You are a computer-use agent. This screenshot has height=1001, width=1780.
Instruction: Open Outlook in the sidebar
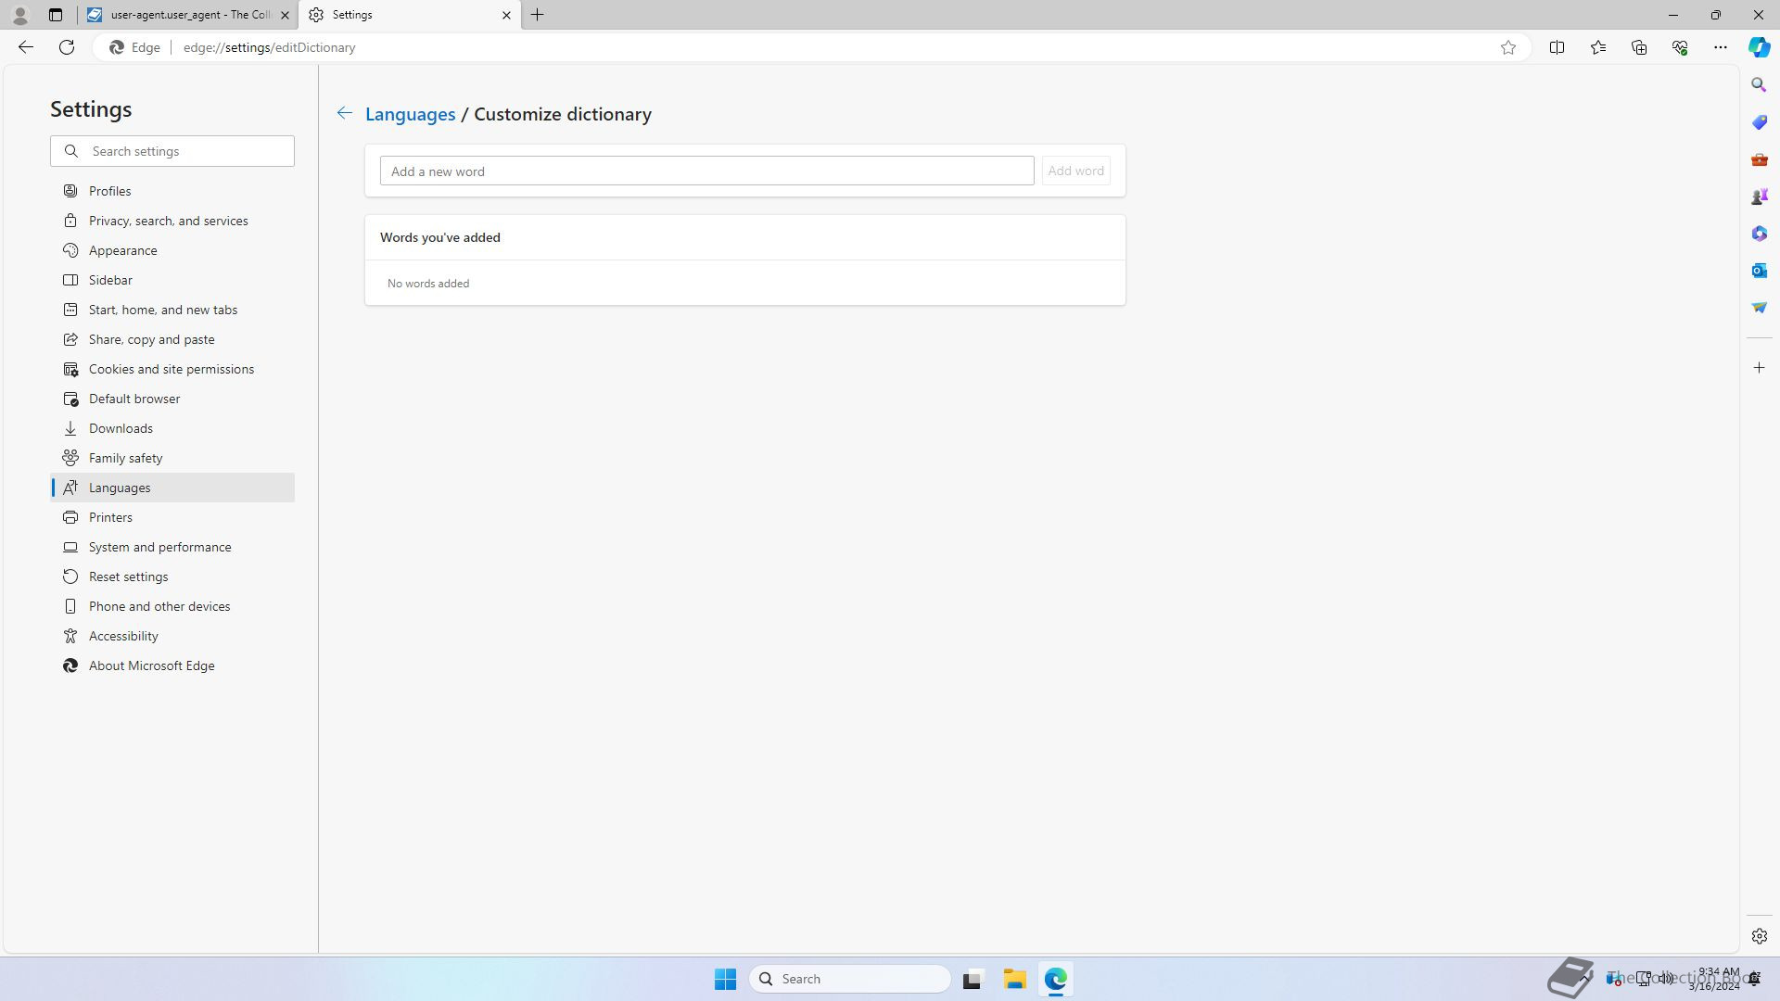pos(1759,271)
